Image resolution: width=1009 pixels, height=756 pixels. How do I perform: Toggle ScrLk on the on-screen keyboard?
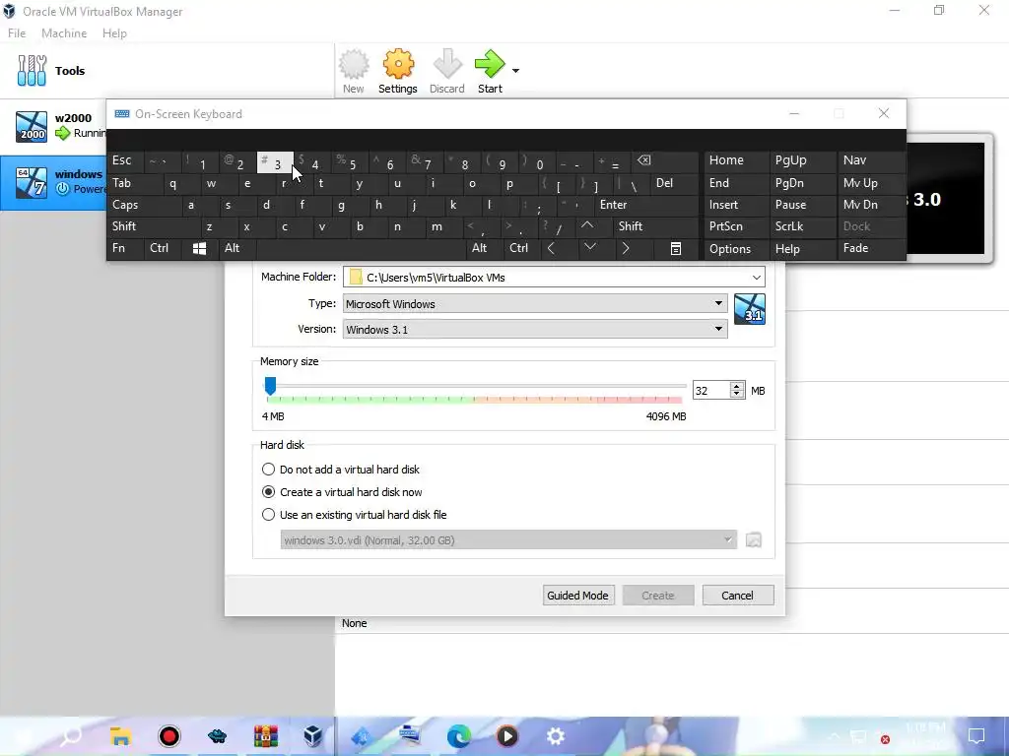(802, 226)
